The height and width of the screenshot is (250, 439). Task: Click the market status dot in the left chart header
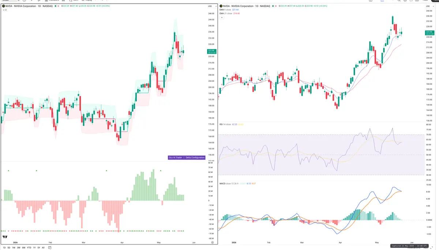point(55,6)
